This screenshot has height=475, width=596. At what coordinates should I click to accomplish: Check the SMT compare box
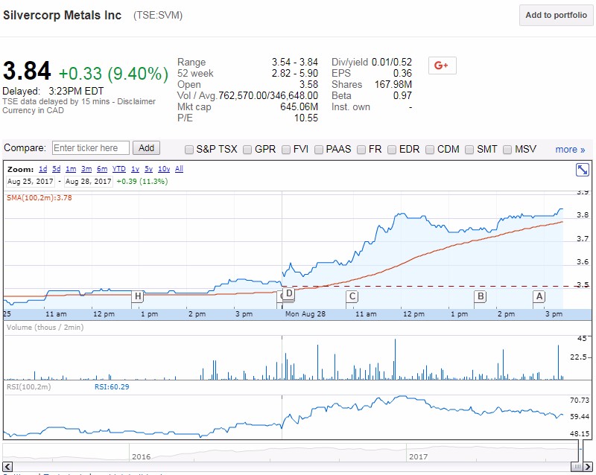469,150
